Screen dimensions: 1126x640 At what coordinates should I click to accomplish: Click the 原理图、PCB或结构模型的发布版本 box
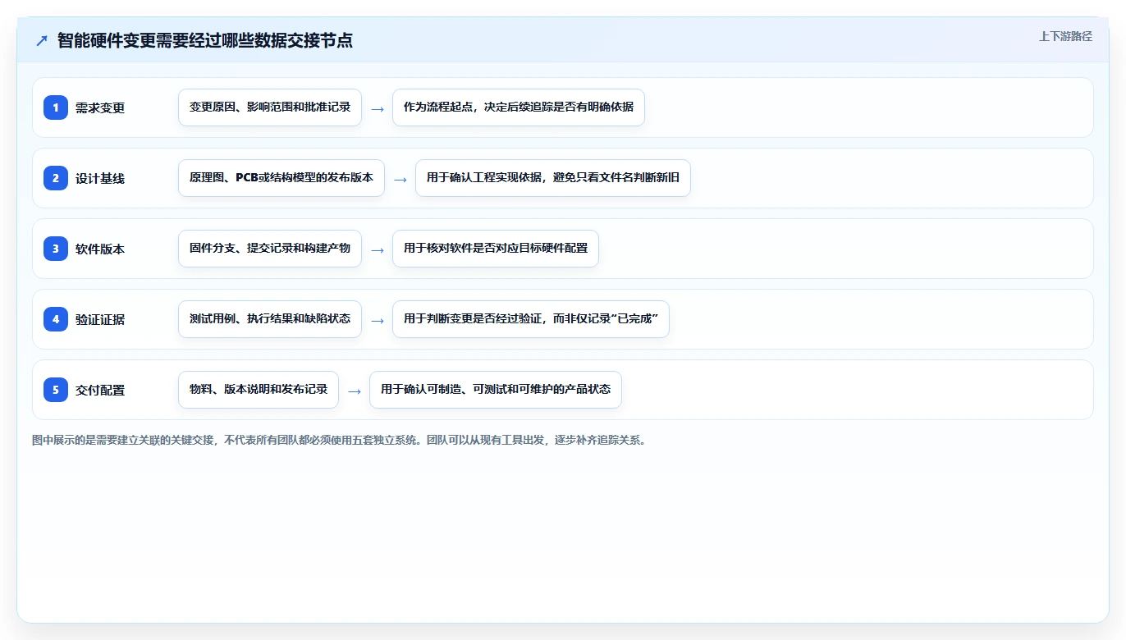pyautogui.click(x=281, y=178)
